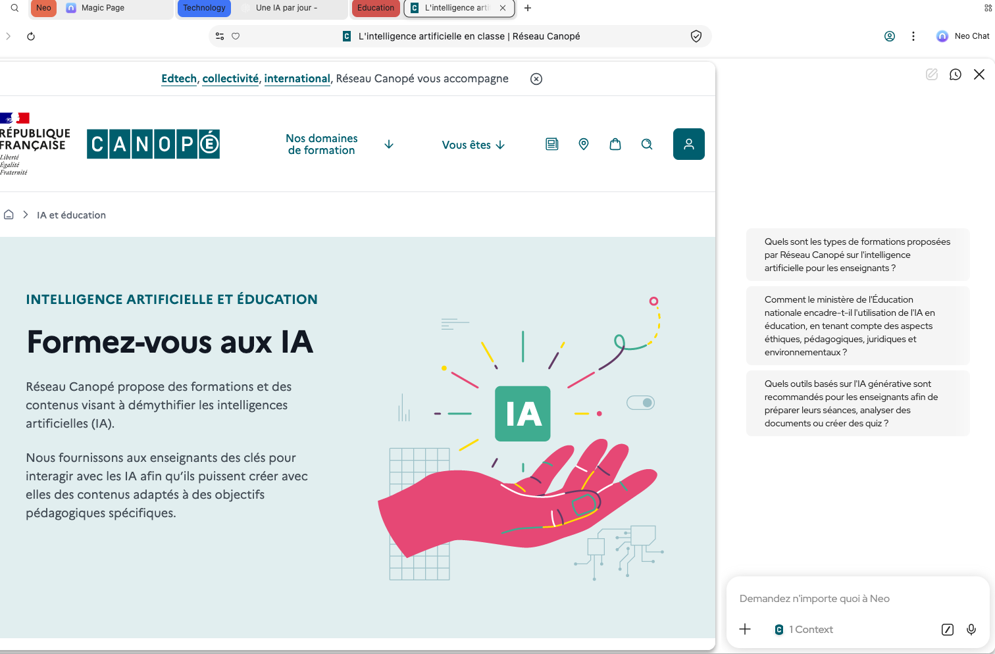The height and width of the screenshot is (654, 995).
Task: Click the search magnifier in Canopé header
Action: pyautogui.click(x=646, y=144)
